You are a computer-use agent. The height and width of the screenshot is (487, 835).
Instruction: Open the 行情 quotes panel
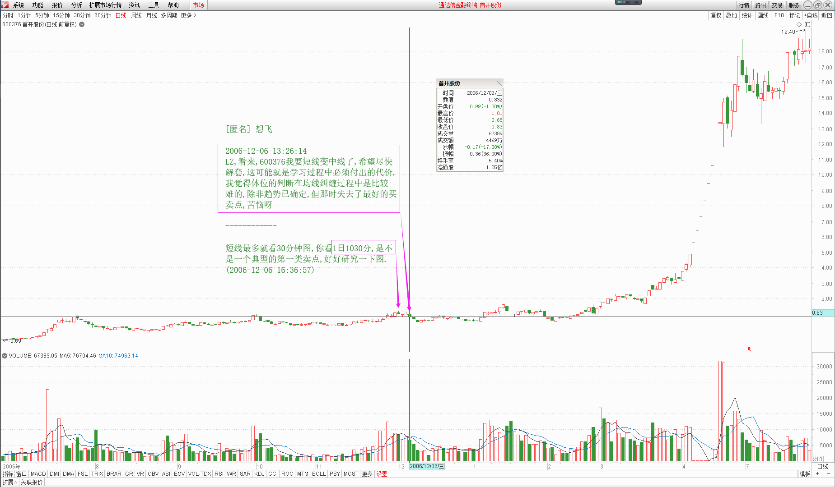click(744, 5)
